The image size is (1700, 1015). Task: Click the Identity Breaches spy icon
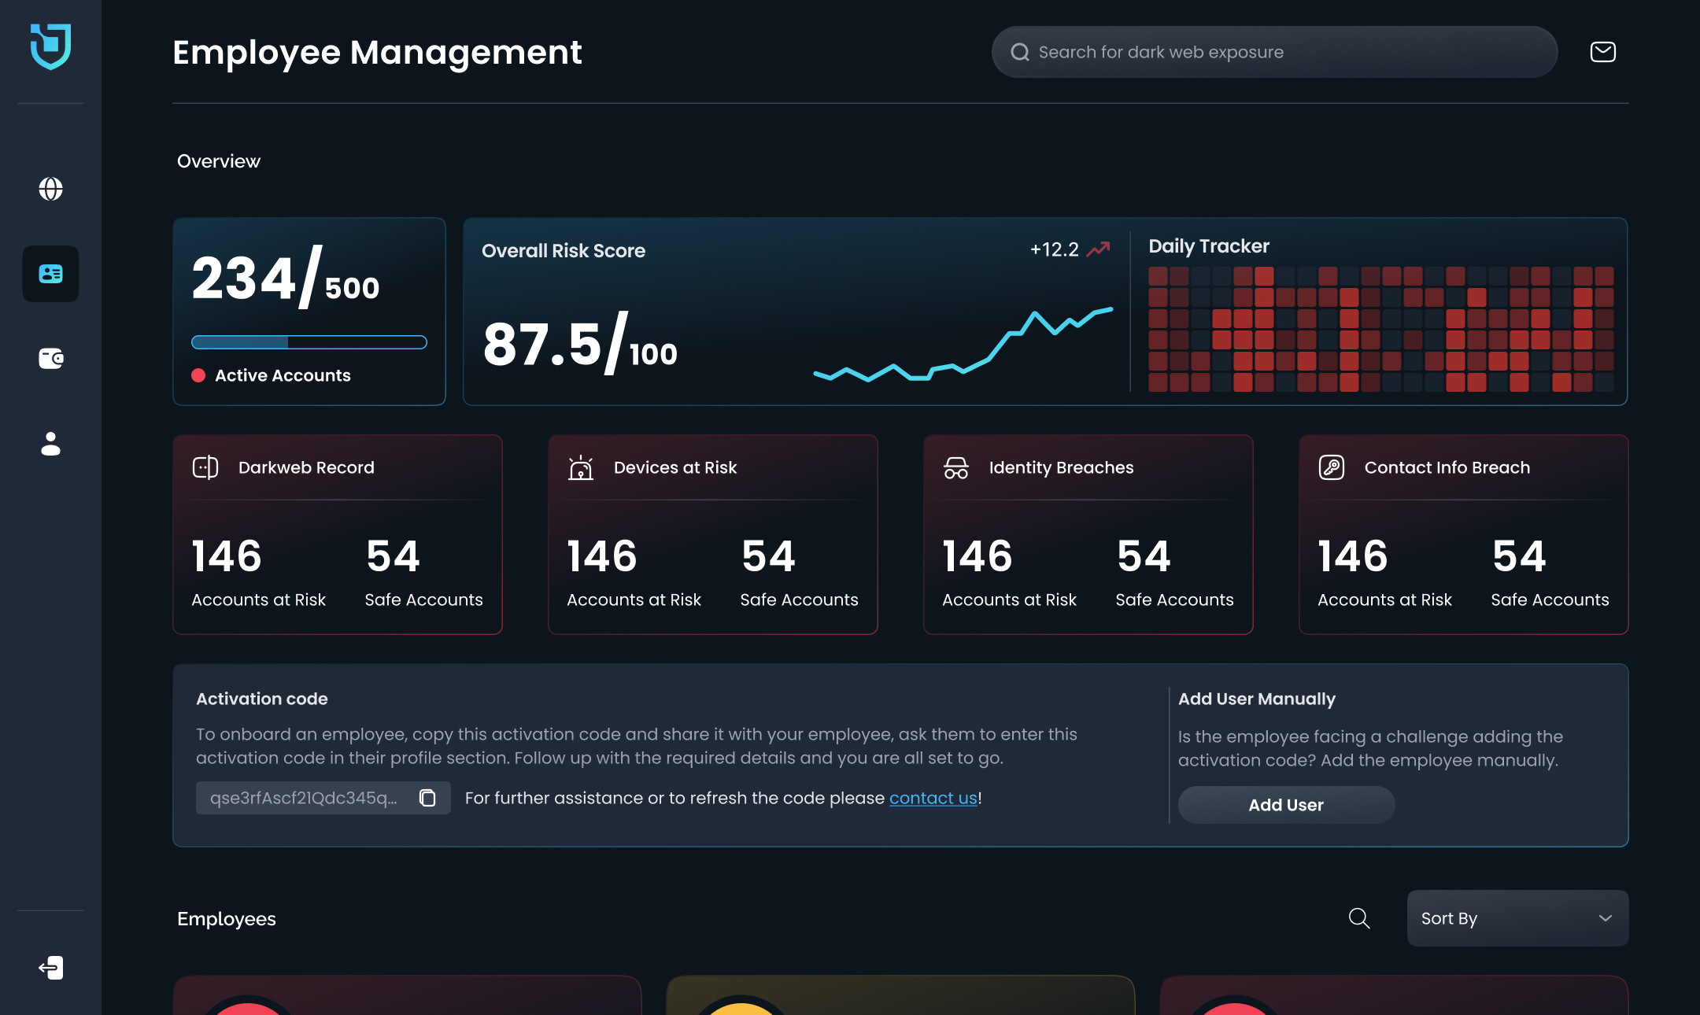coord(956,467)
